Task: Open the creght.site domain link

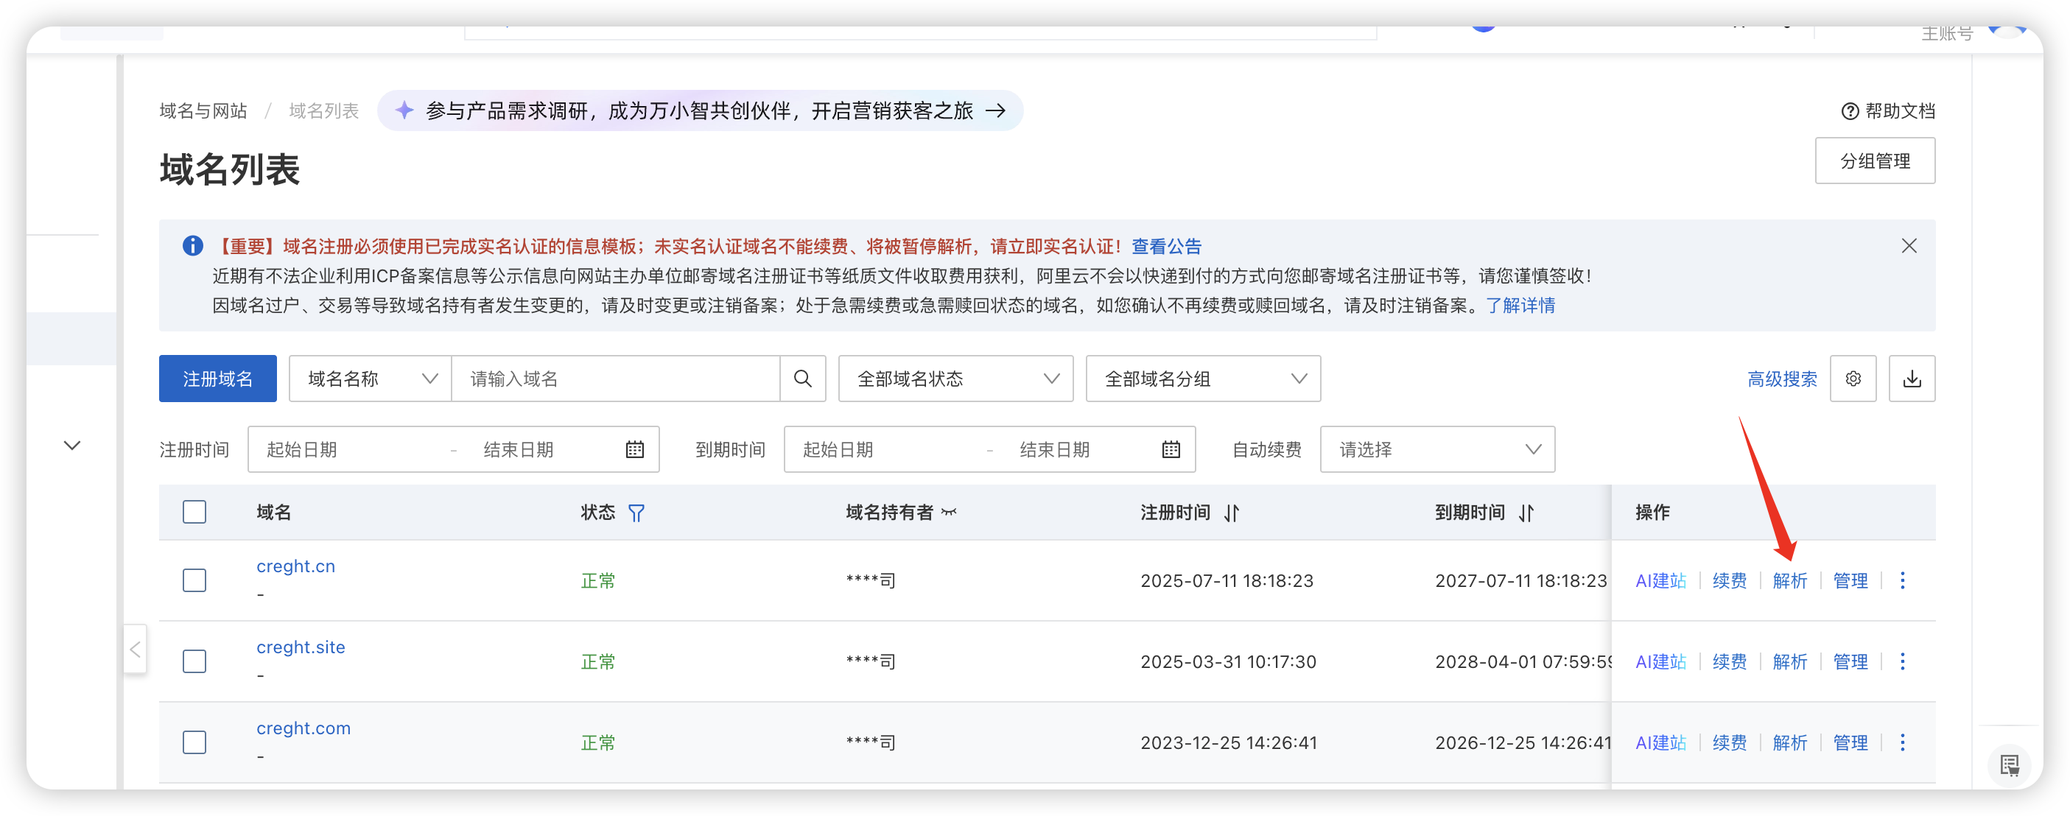Action: [x=301, y=647]
